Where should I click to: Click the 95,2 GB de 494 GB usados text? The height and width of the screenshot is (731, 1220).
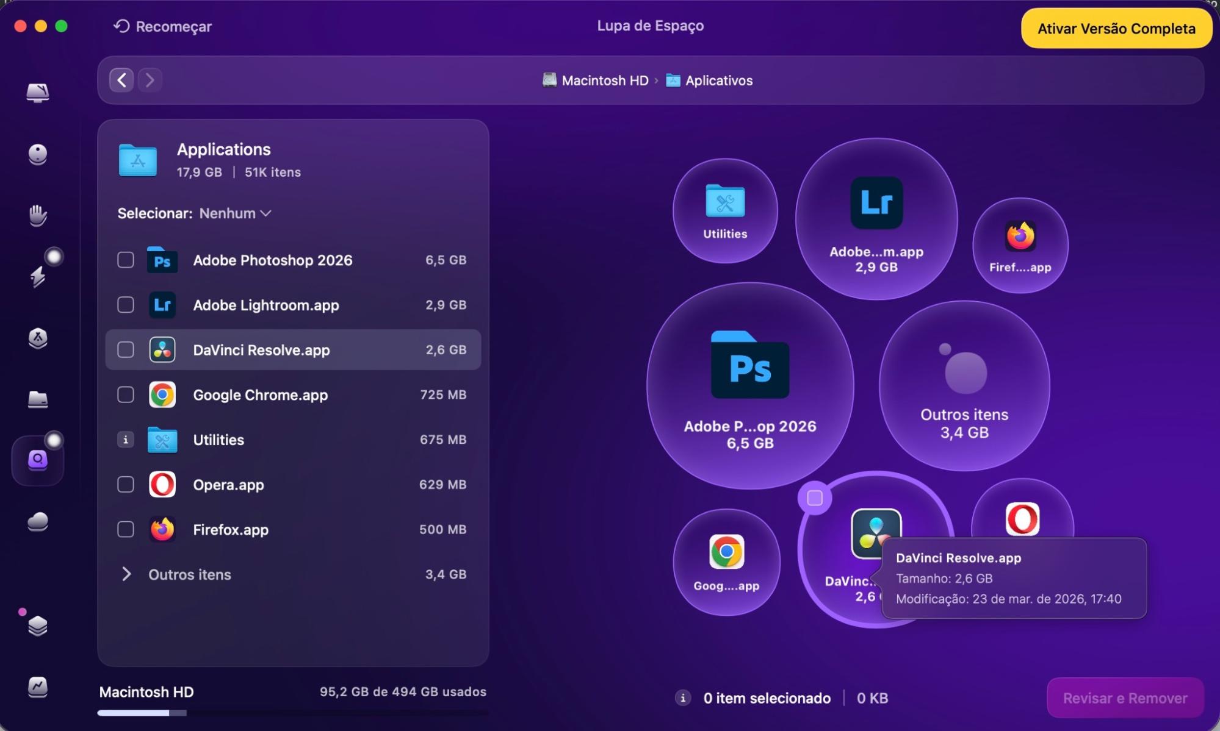(403, 691)
